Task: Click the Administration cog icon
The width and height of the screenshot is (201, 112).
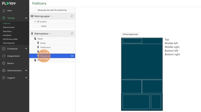Action: tap(4, 71)
